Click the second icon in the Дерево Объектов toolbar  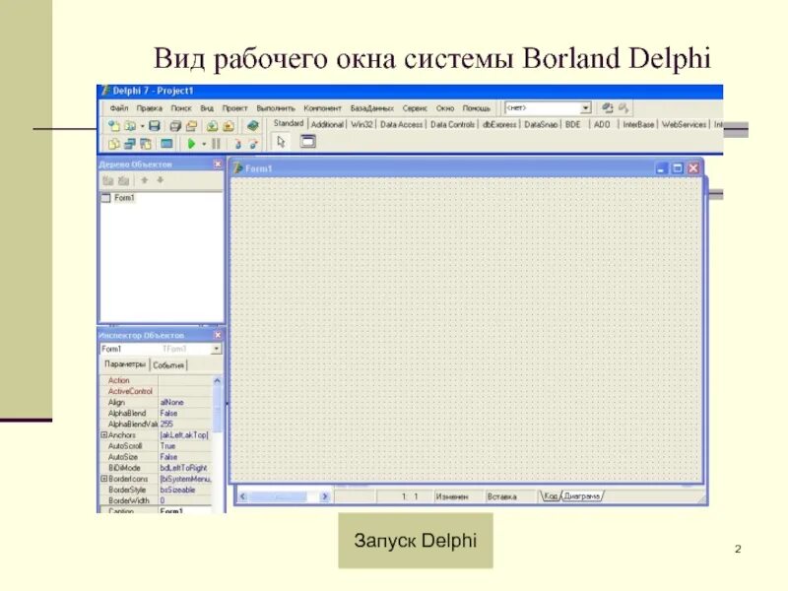pyautogui.click(x=124, y=180)
